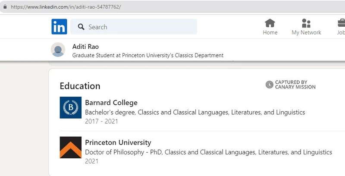Click the Princeton University logo
Image resolution: width=345 pixels, height=176 pixels.
(70, 147)
